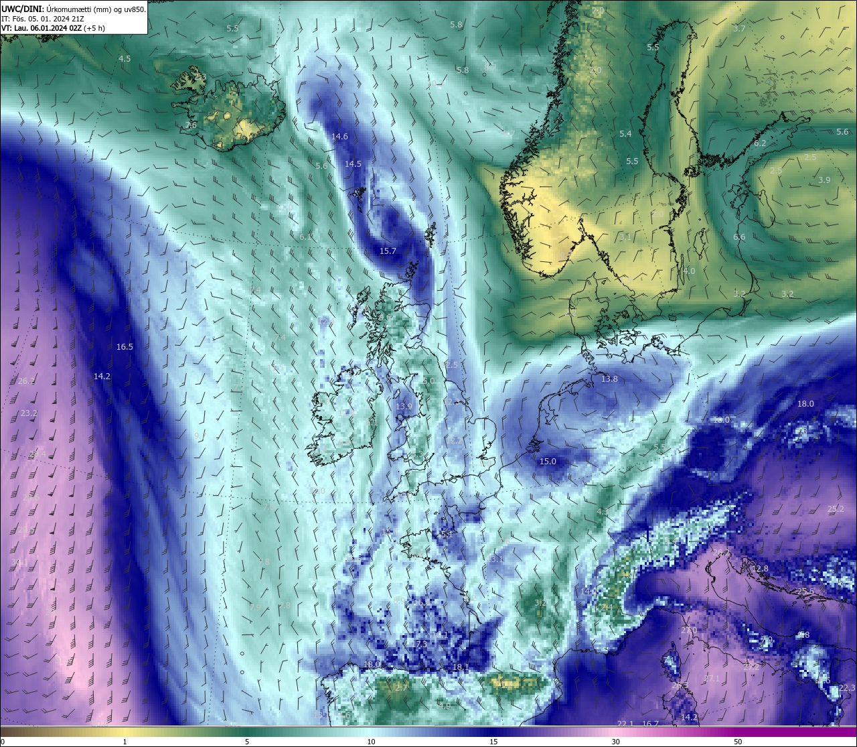Click the colorbar tick label 15
Viewport: 857px width, 747px height.
(493, 741)
